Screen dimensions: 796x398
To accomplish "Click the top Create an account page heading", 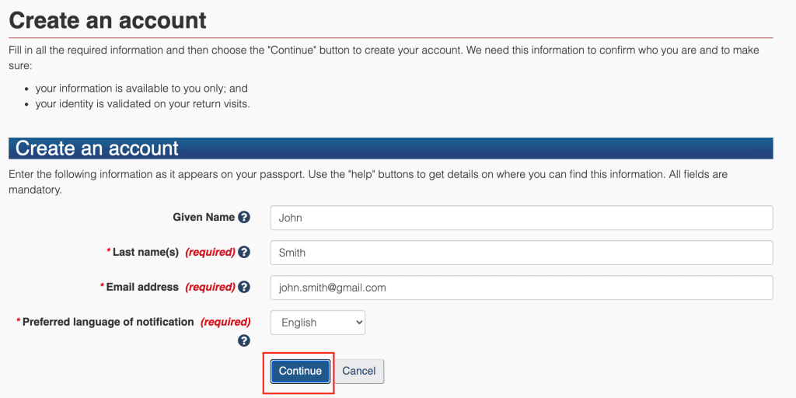I will (x=107, y=20).
